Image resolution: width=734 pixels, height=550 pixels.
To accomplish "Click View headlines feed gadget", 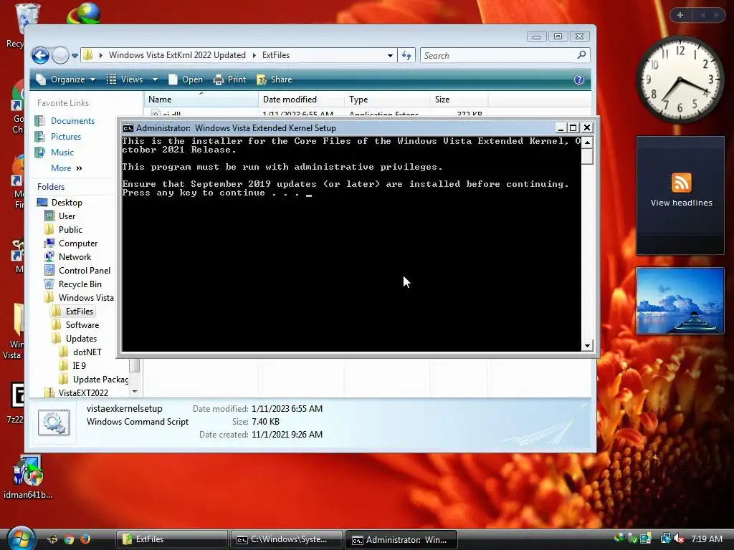I will click(681, 195).
